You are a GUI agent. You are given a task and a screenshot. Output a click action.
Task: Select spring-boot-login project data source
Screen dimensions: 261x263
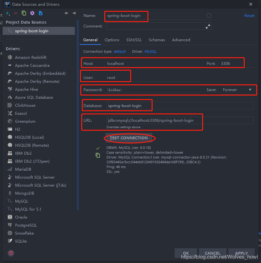click(x=39, y=31)
